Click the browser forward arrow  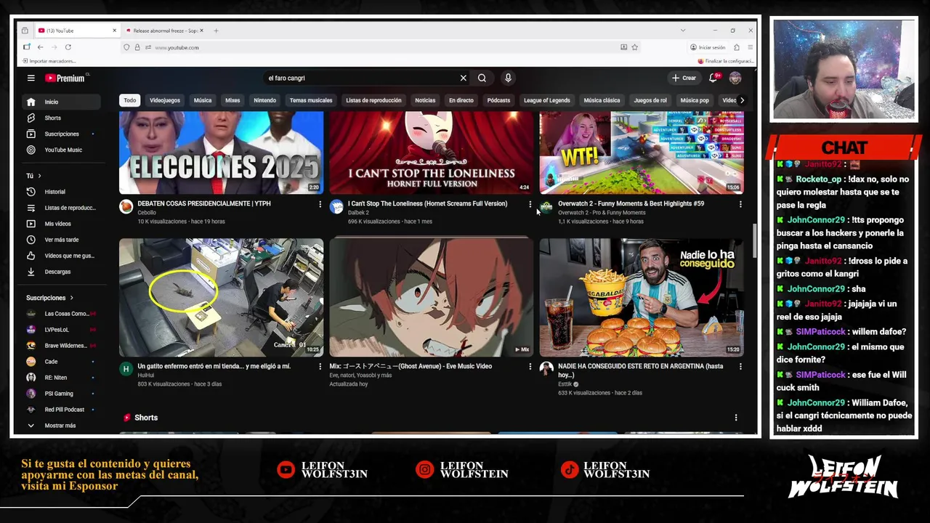point(54,47)
